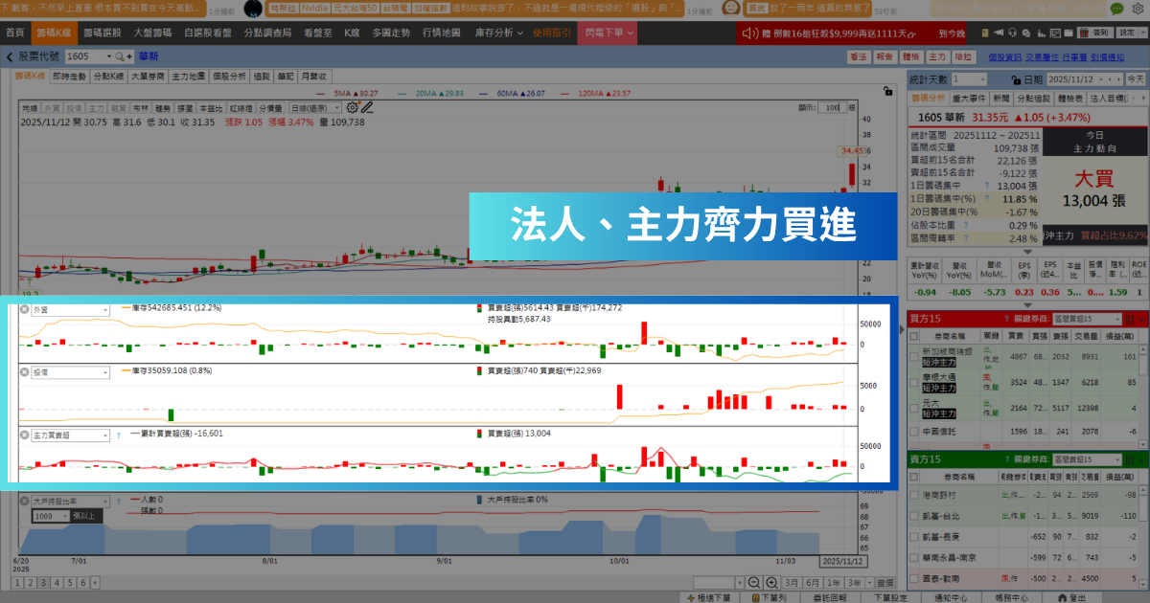Click the stock search magnifier icon
Image resolution: width=1150 pixels, height=603 pixels.
[x=119, y=58]
